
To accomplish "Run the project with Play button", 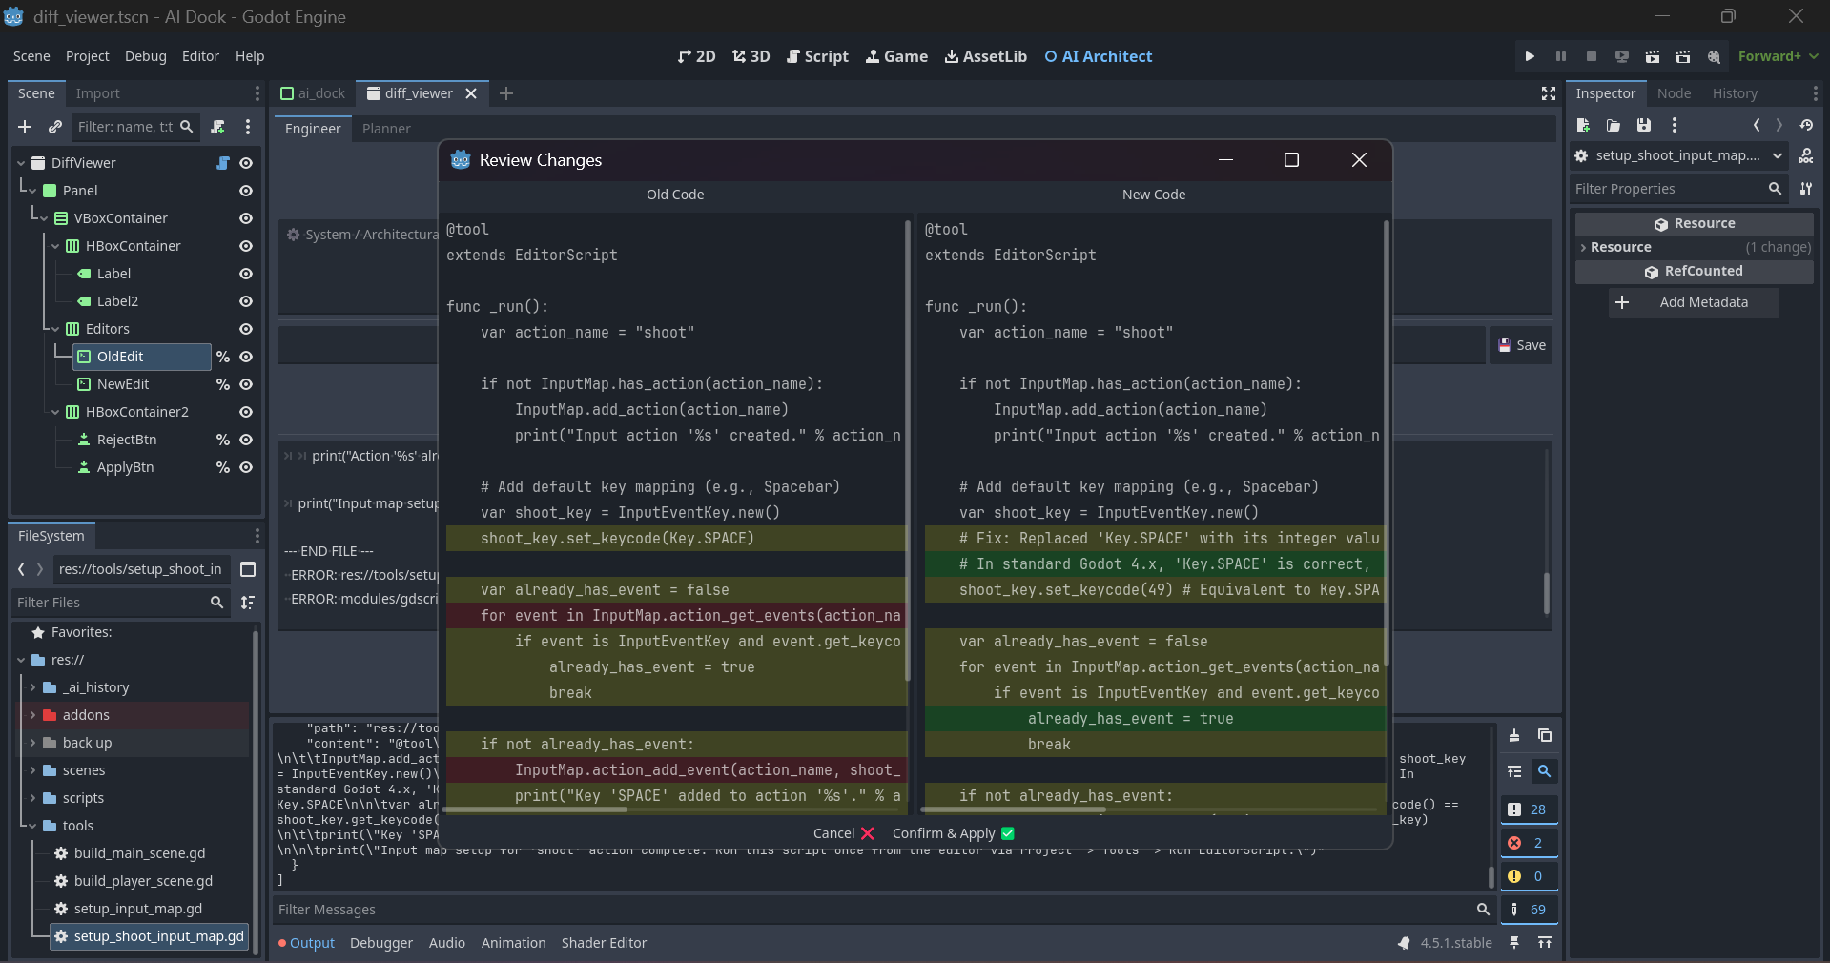I will coord(1530,56).
